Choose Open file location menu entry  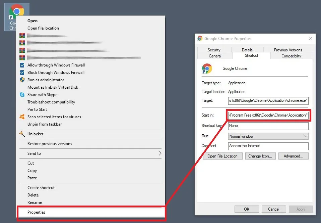click(43, 28)
